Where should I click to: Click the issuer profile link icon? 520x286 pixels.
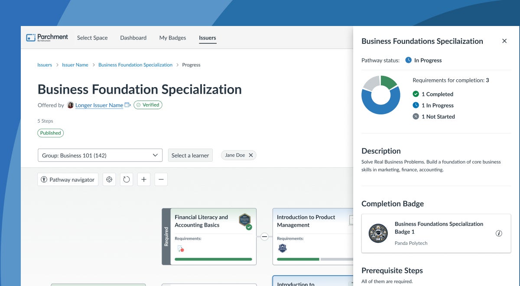[128, 105]
